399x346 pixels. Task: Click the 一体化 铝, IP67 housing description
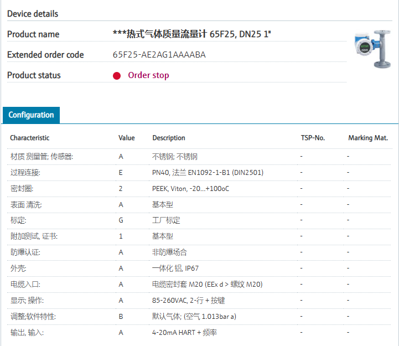coord(175,268)
